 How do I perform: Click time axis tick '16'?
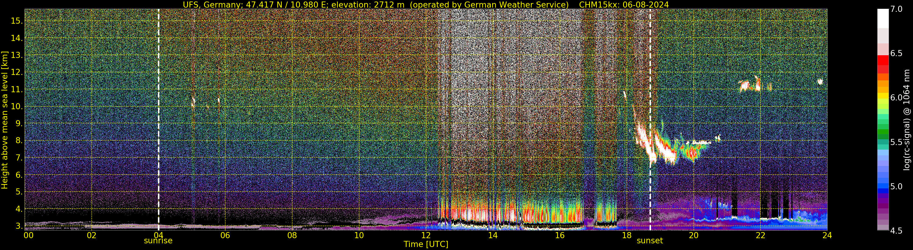[x=560, y=235]
